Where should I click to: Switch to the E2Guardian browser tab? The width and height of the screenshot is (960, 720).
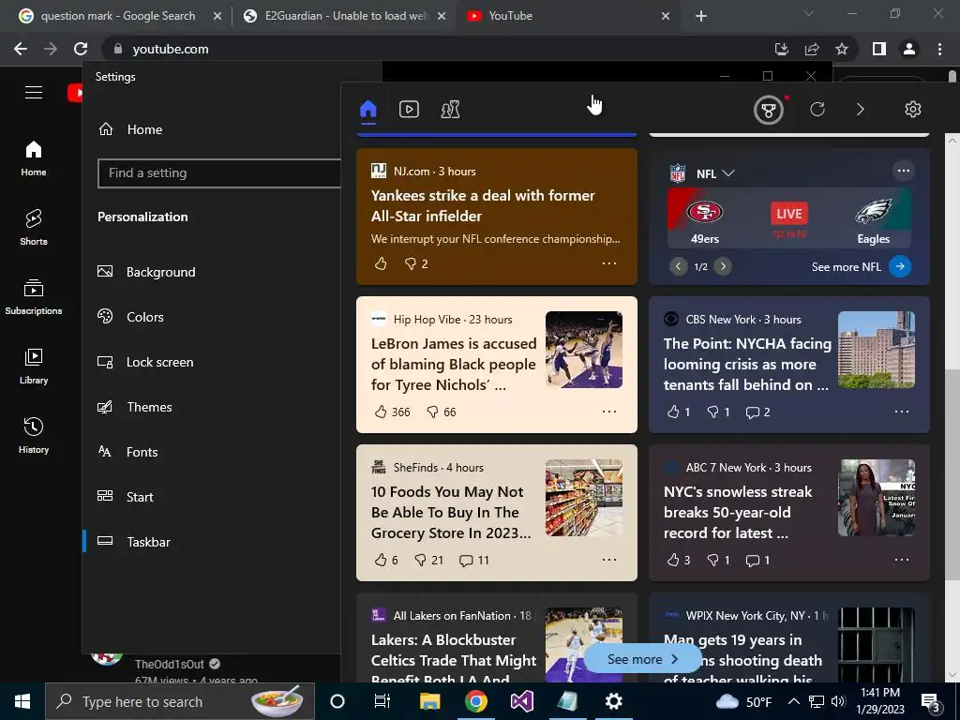346,16
